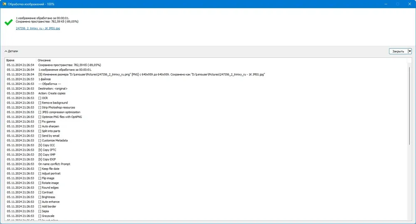Select the log row 'Сохранено пространства: 782,59 Кб'
Viewport: 416px width, 224px height.
[x=206, y=65]
